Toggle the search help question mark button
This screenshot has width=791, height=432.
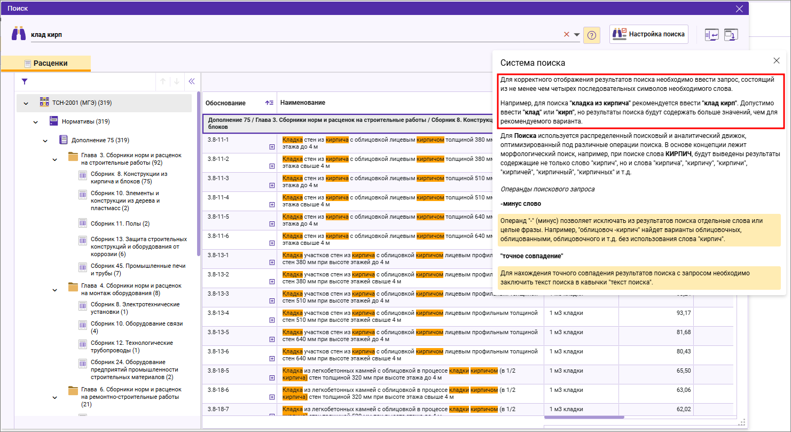click(x=591, y=35)
